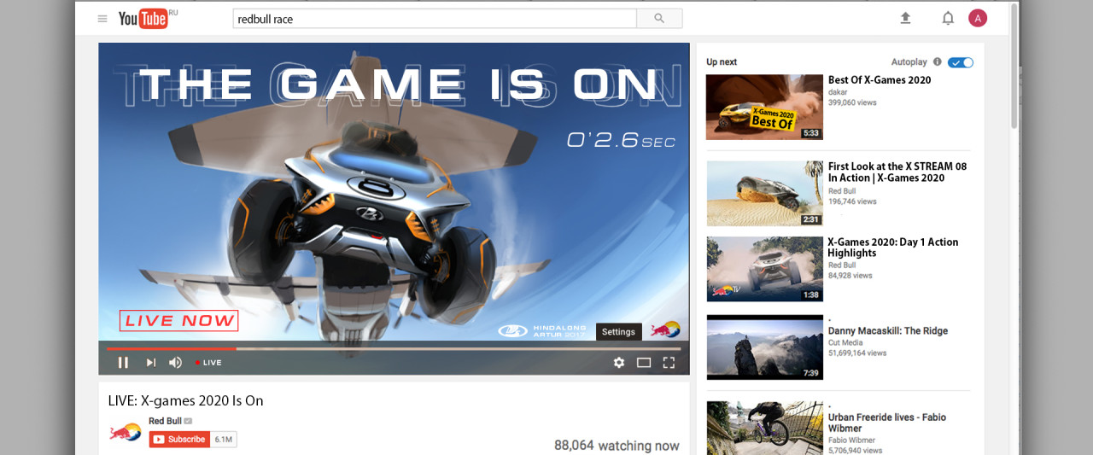Viewport: 1093px width, 455px height.
Task: Switch to theater mode
Action: tap(644, 362)
